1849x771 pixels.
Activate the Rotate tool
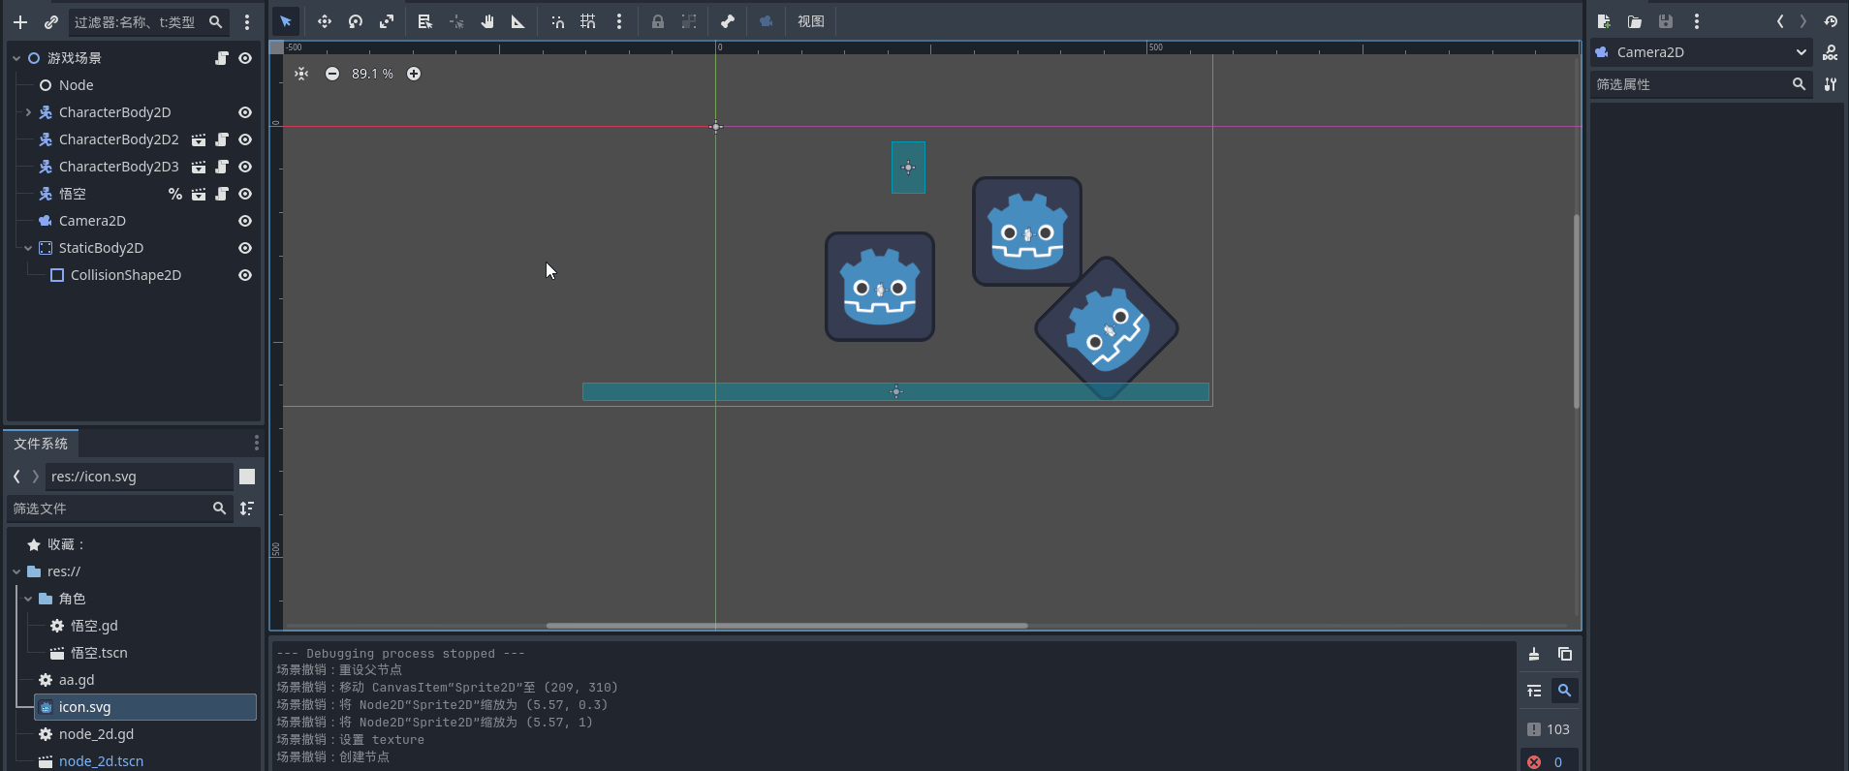click(356, 21)
